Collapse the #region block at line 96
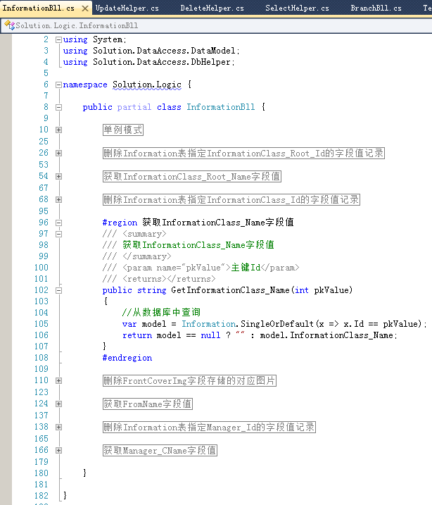Image resolution: width=432 pixels, height=505 pixels. (59, 222)
